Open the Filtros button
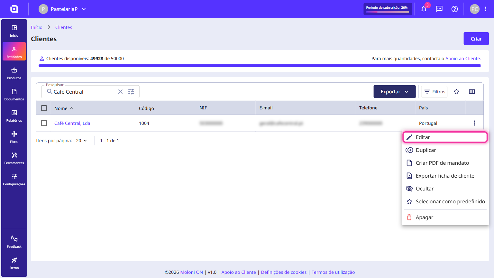 click(x=434, y=92)
